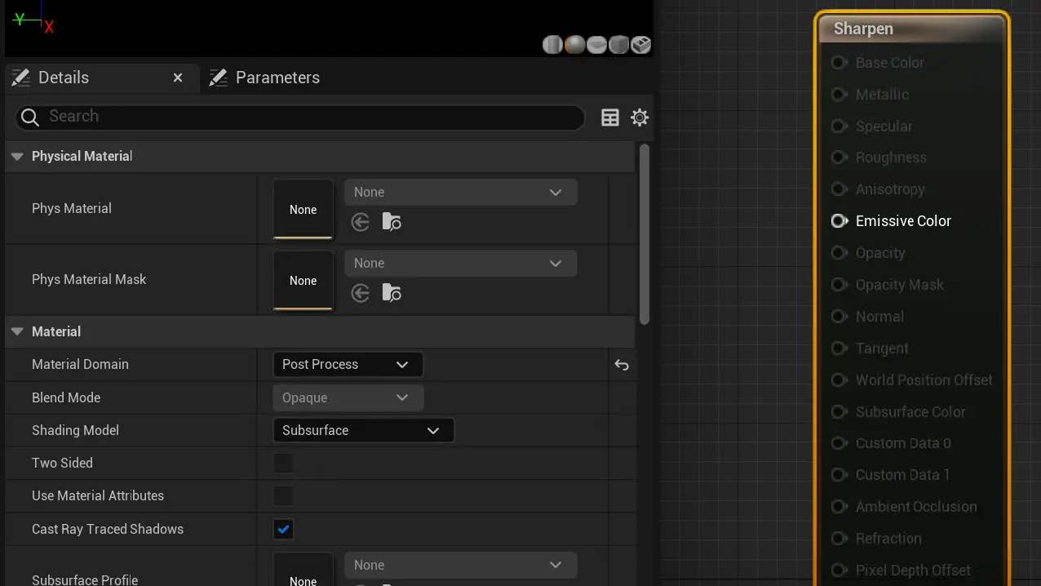1041x586 pixels.
Task: Set preview mesh to sphere shape
Action: pos(574,44)
